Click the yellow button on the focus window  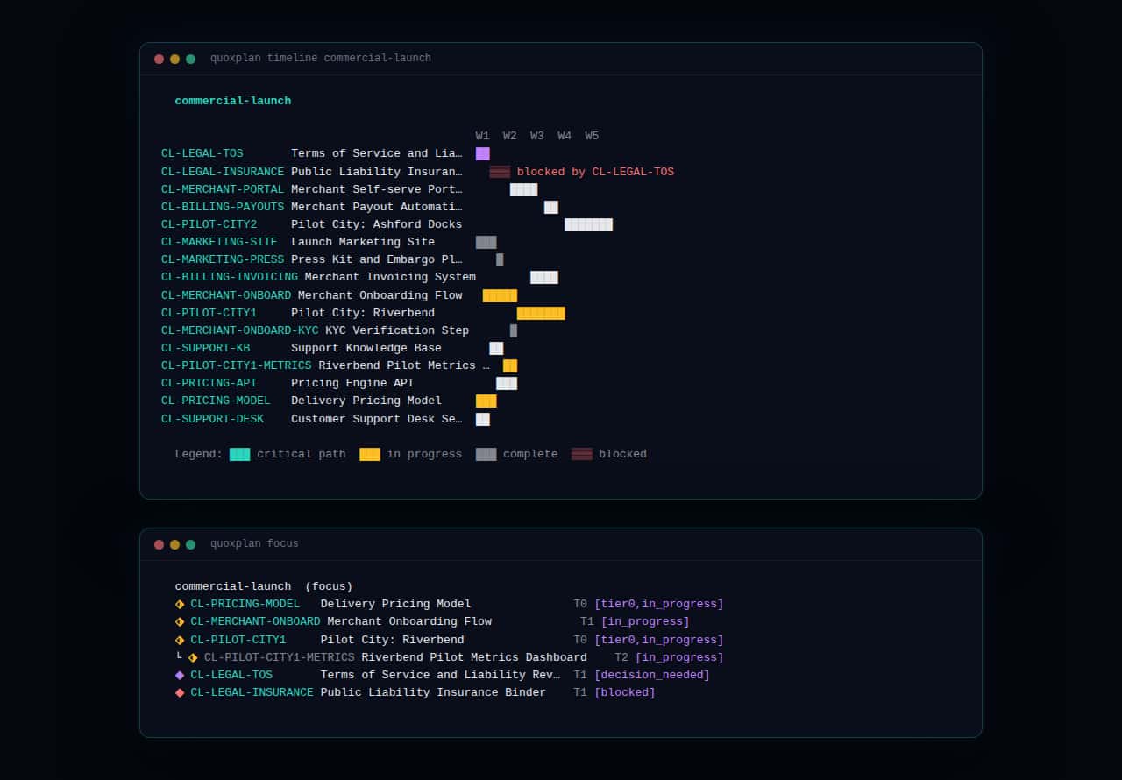pyautogui.click(x=174, y=544)
